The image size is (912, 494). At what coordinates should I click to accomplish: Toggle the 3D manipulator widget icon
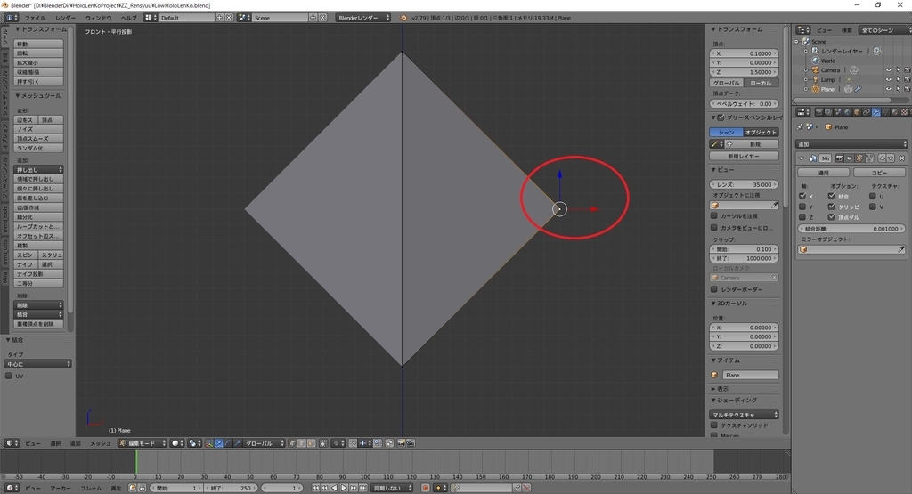(209, 443)
